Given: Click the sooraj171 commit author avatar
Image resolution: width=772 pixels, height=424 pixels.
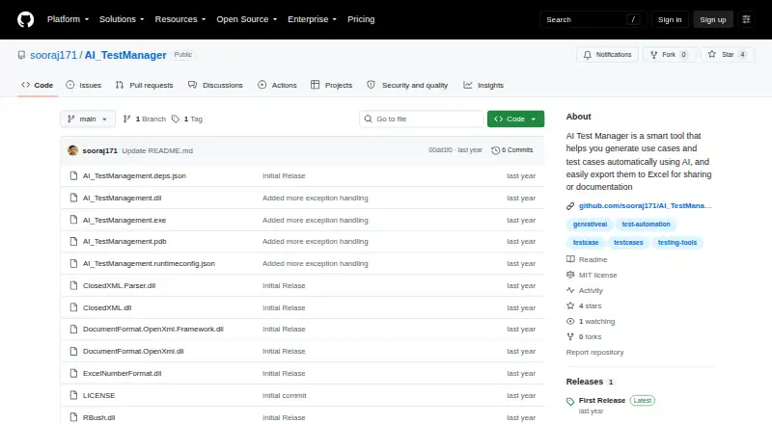Looking at the screenshot, I should pos(73,150).
